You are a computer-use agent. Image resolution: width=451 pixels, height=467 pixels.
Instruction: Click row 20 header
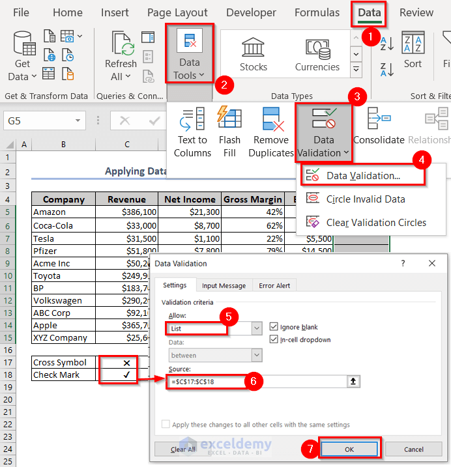[x=8, y=400]
